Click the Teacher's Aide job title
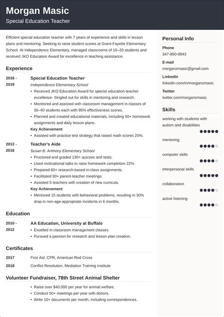The height and width of the screenshot is (317, 224). [x=45, y=144]
